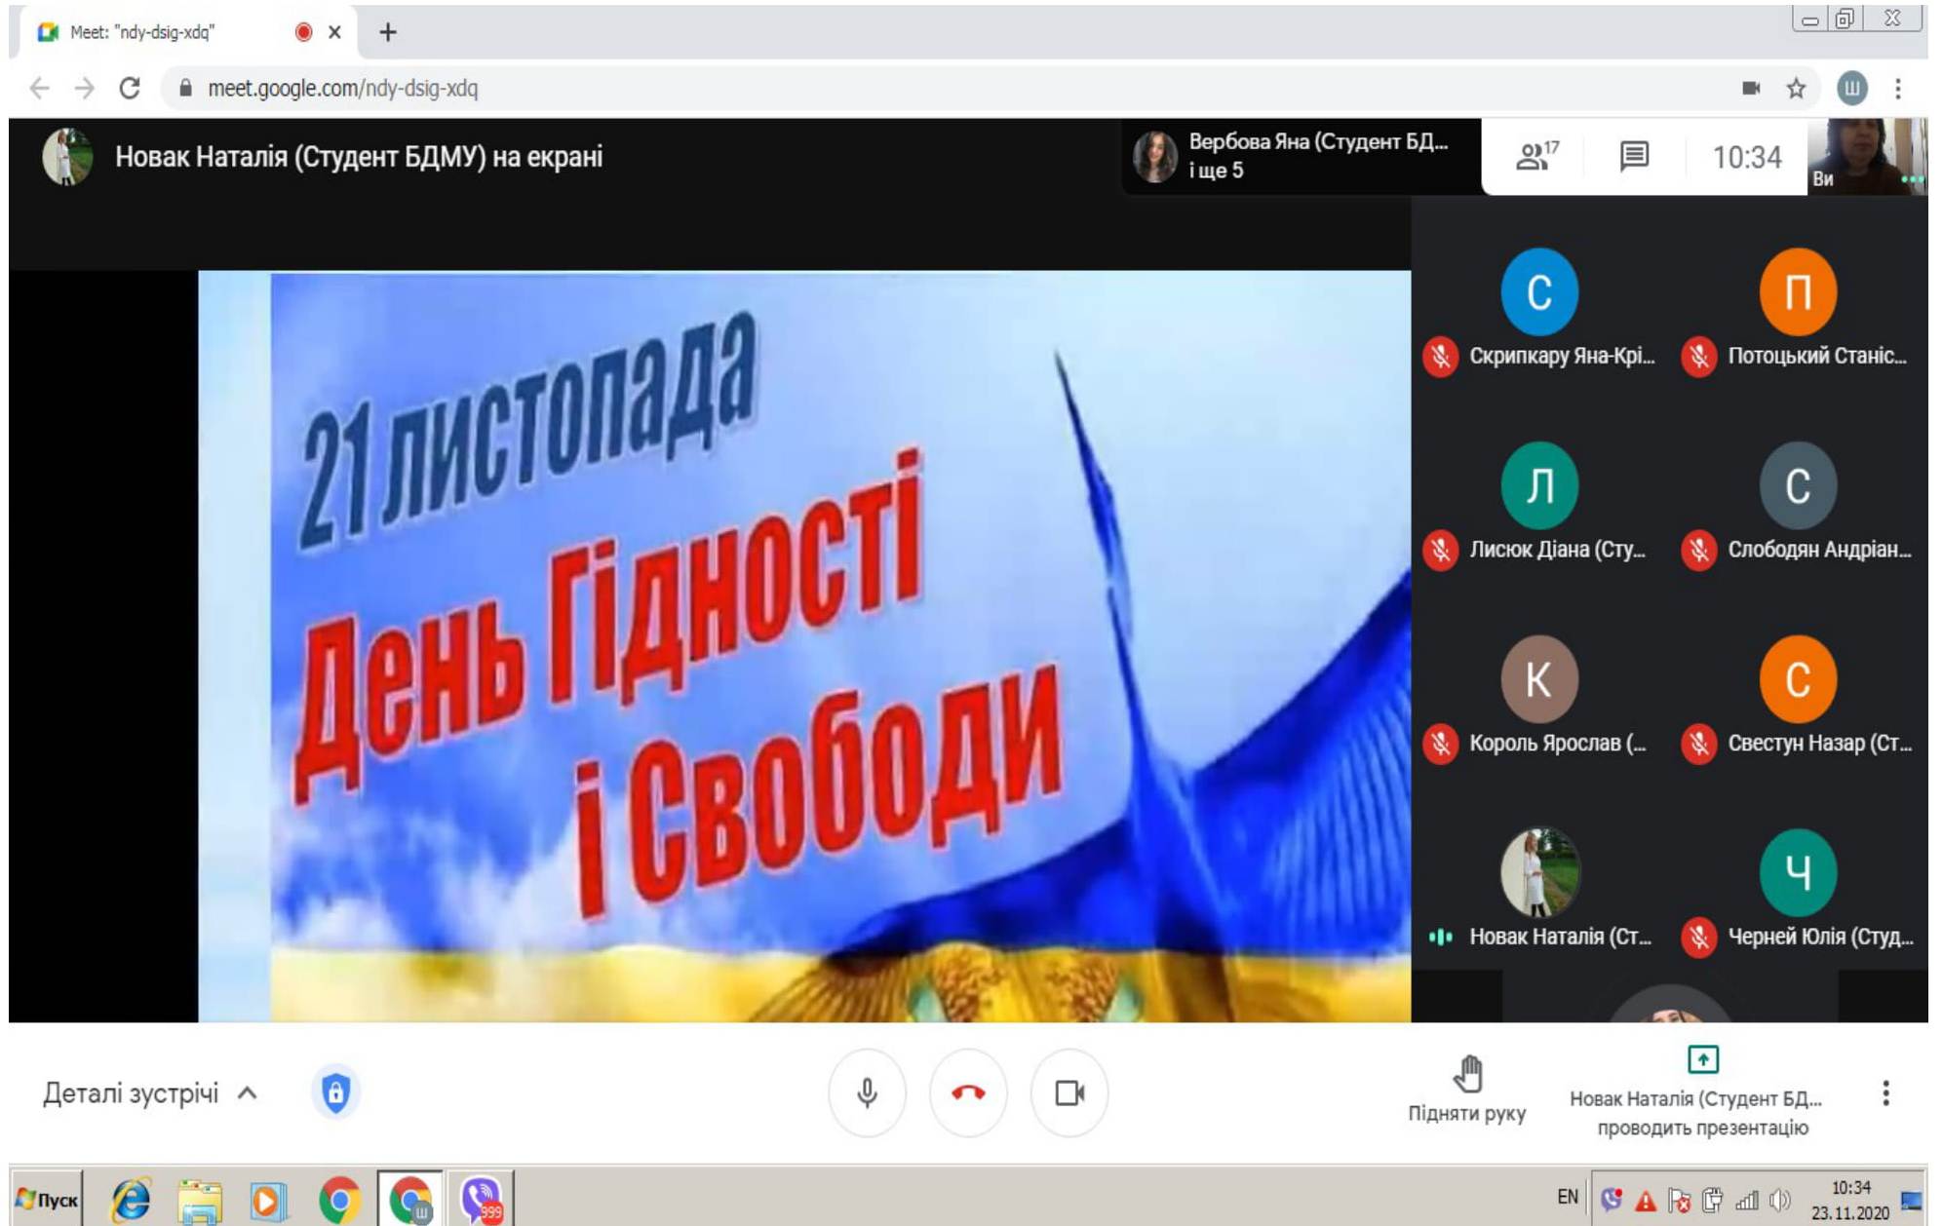1943x1226 pixels.
Task: Open the meeting chat panel
Action: (x=1634, y=156)
